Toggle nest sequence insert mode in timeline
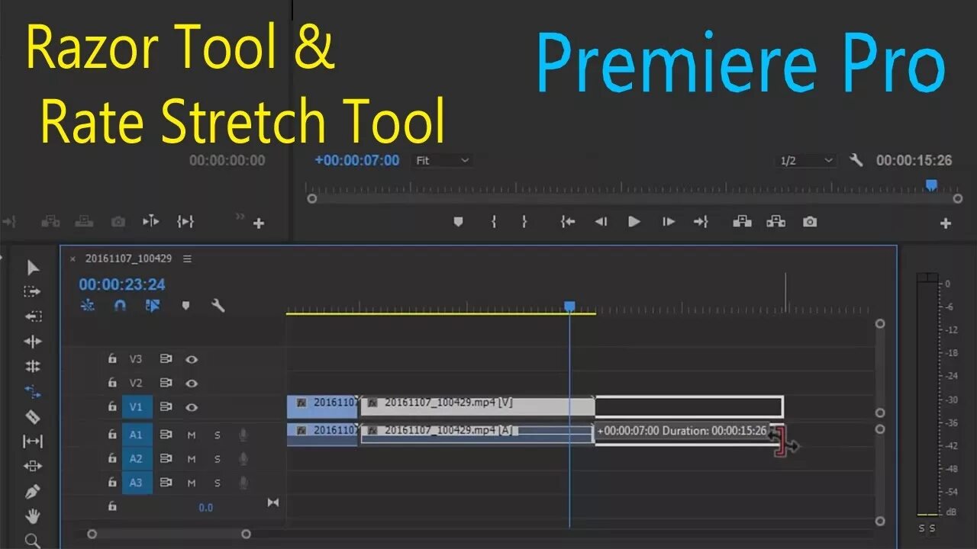 88,306
